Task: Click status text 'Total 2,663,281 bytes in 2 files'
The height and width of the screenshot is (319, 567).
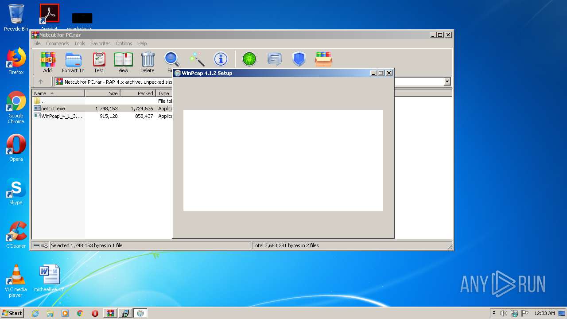Action: coord(286,245)
